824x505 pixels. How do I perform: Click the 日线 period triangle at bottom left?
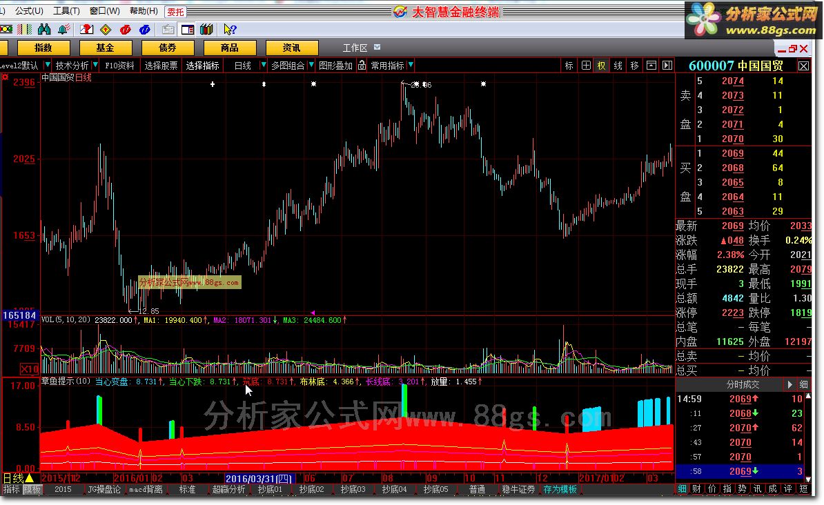coord(30,478)
